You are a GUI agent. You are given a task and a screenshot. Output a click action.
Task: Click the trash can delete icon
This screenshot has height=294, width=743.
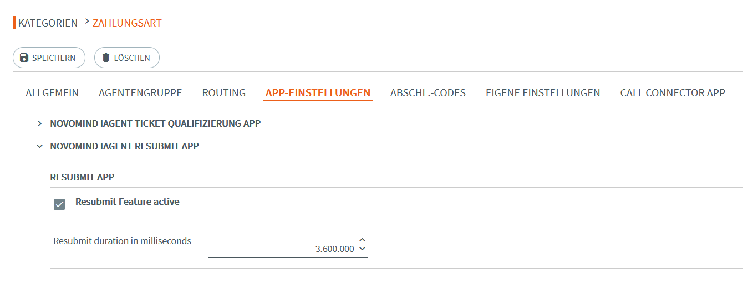[106, 58]
